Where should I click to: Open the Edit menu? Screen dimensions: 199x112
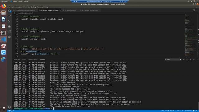(x=13, y=7)
